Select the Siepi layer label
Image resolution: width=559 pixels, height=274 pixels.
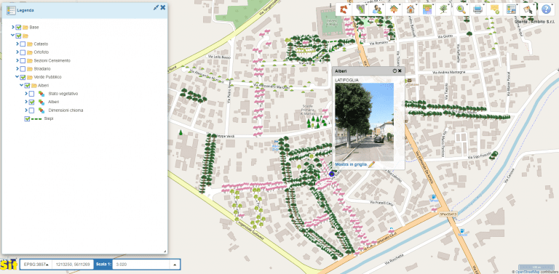pos(49,118)
